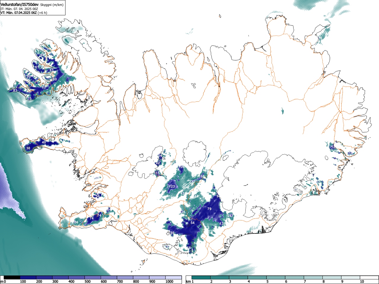Click the 'VT: Mán. 07.04.2025 06Z (+6 h)' line

(x=24, y=13)
